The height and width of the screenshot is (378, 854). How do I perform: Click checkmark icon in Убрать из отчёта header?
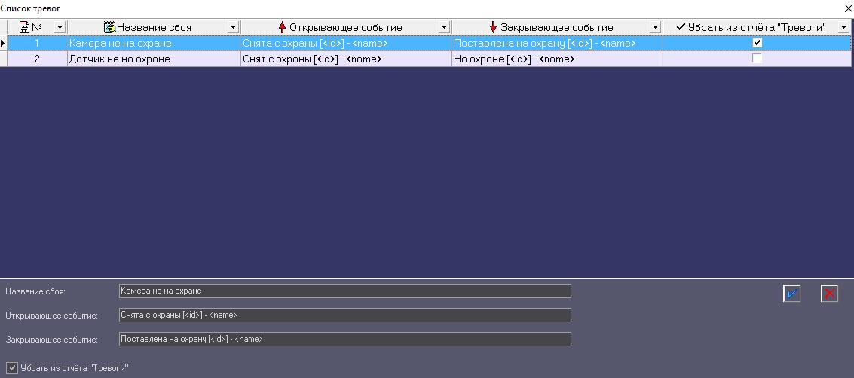680,26
